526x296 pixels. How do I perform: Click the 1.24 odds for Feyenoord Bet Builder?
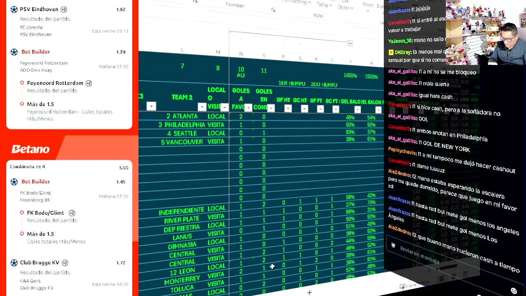coord(120,52)
